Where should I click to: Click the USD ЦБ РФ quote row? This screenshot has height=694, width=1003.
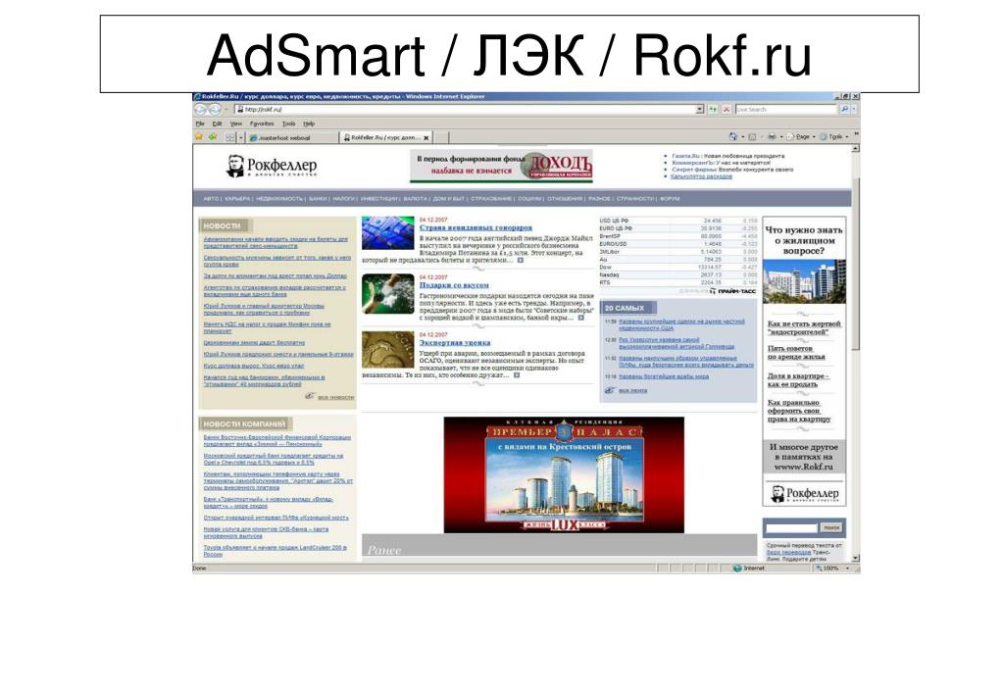click(678, 221)
